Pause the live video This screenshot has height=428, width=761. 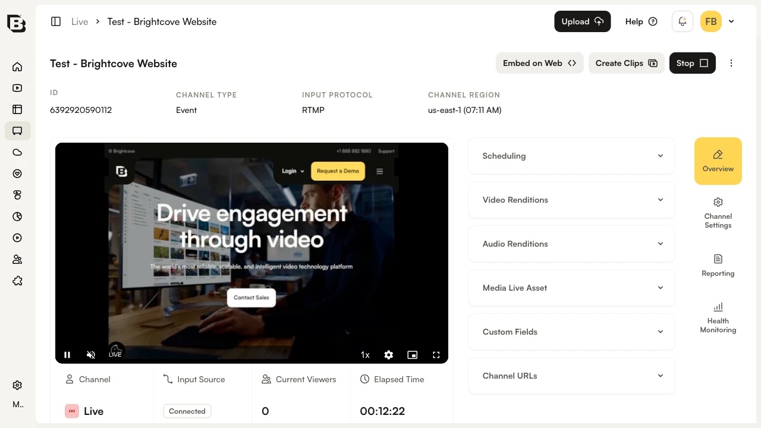click(x=67, y=355)
